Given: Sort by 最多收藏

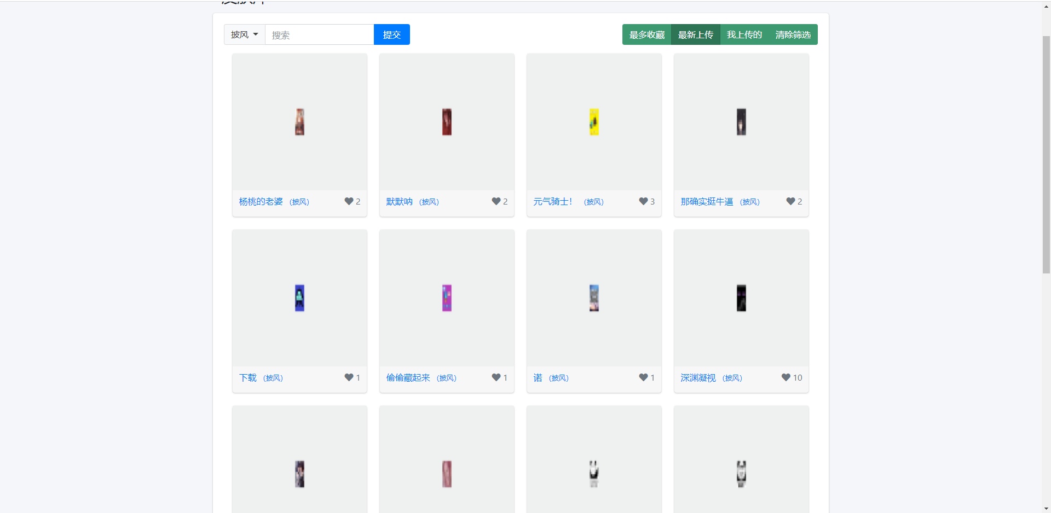Looking at the screenshot, I should point(646,34).
